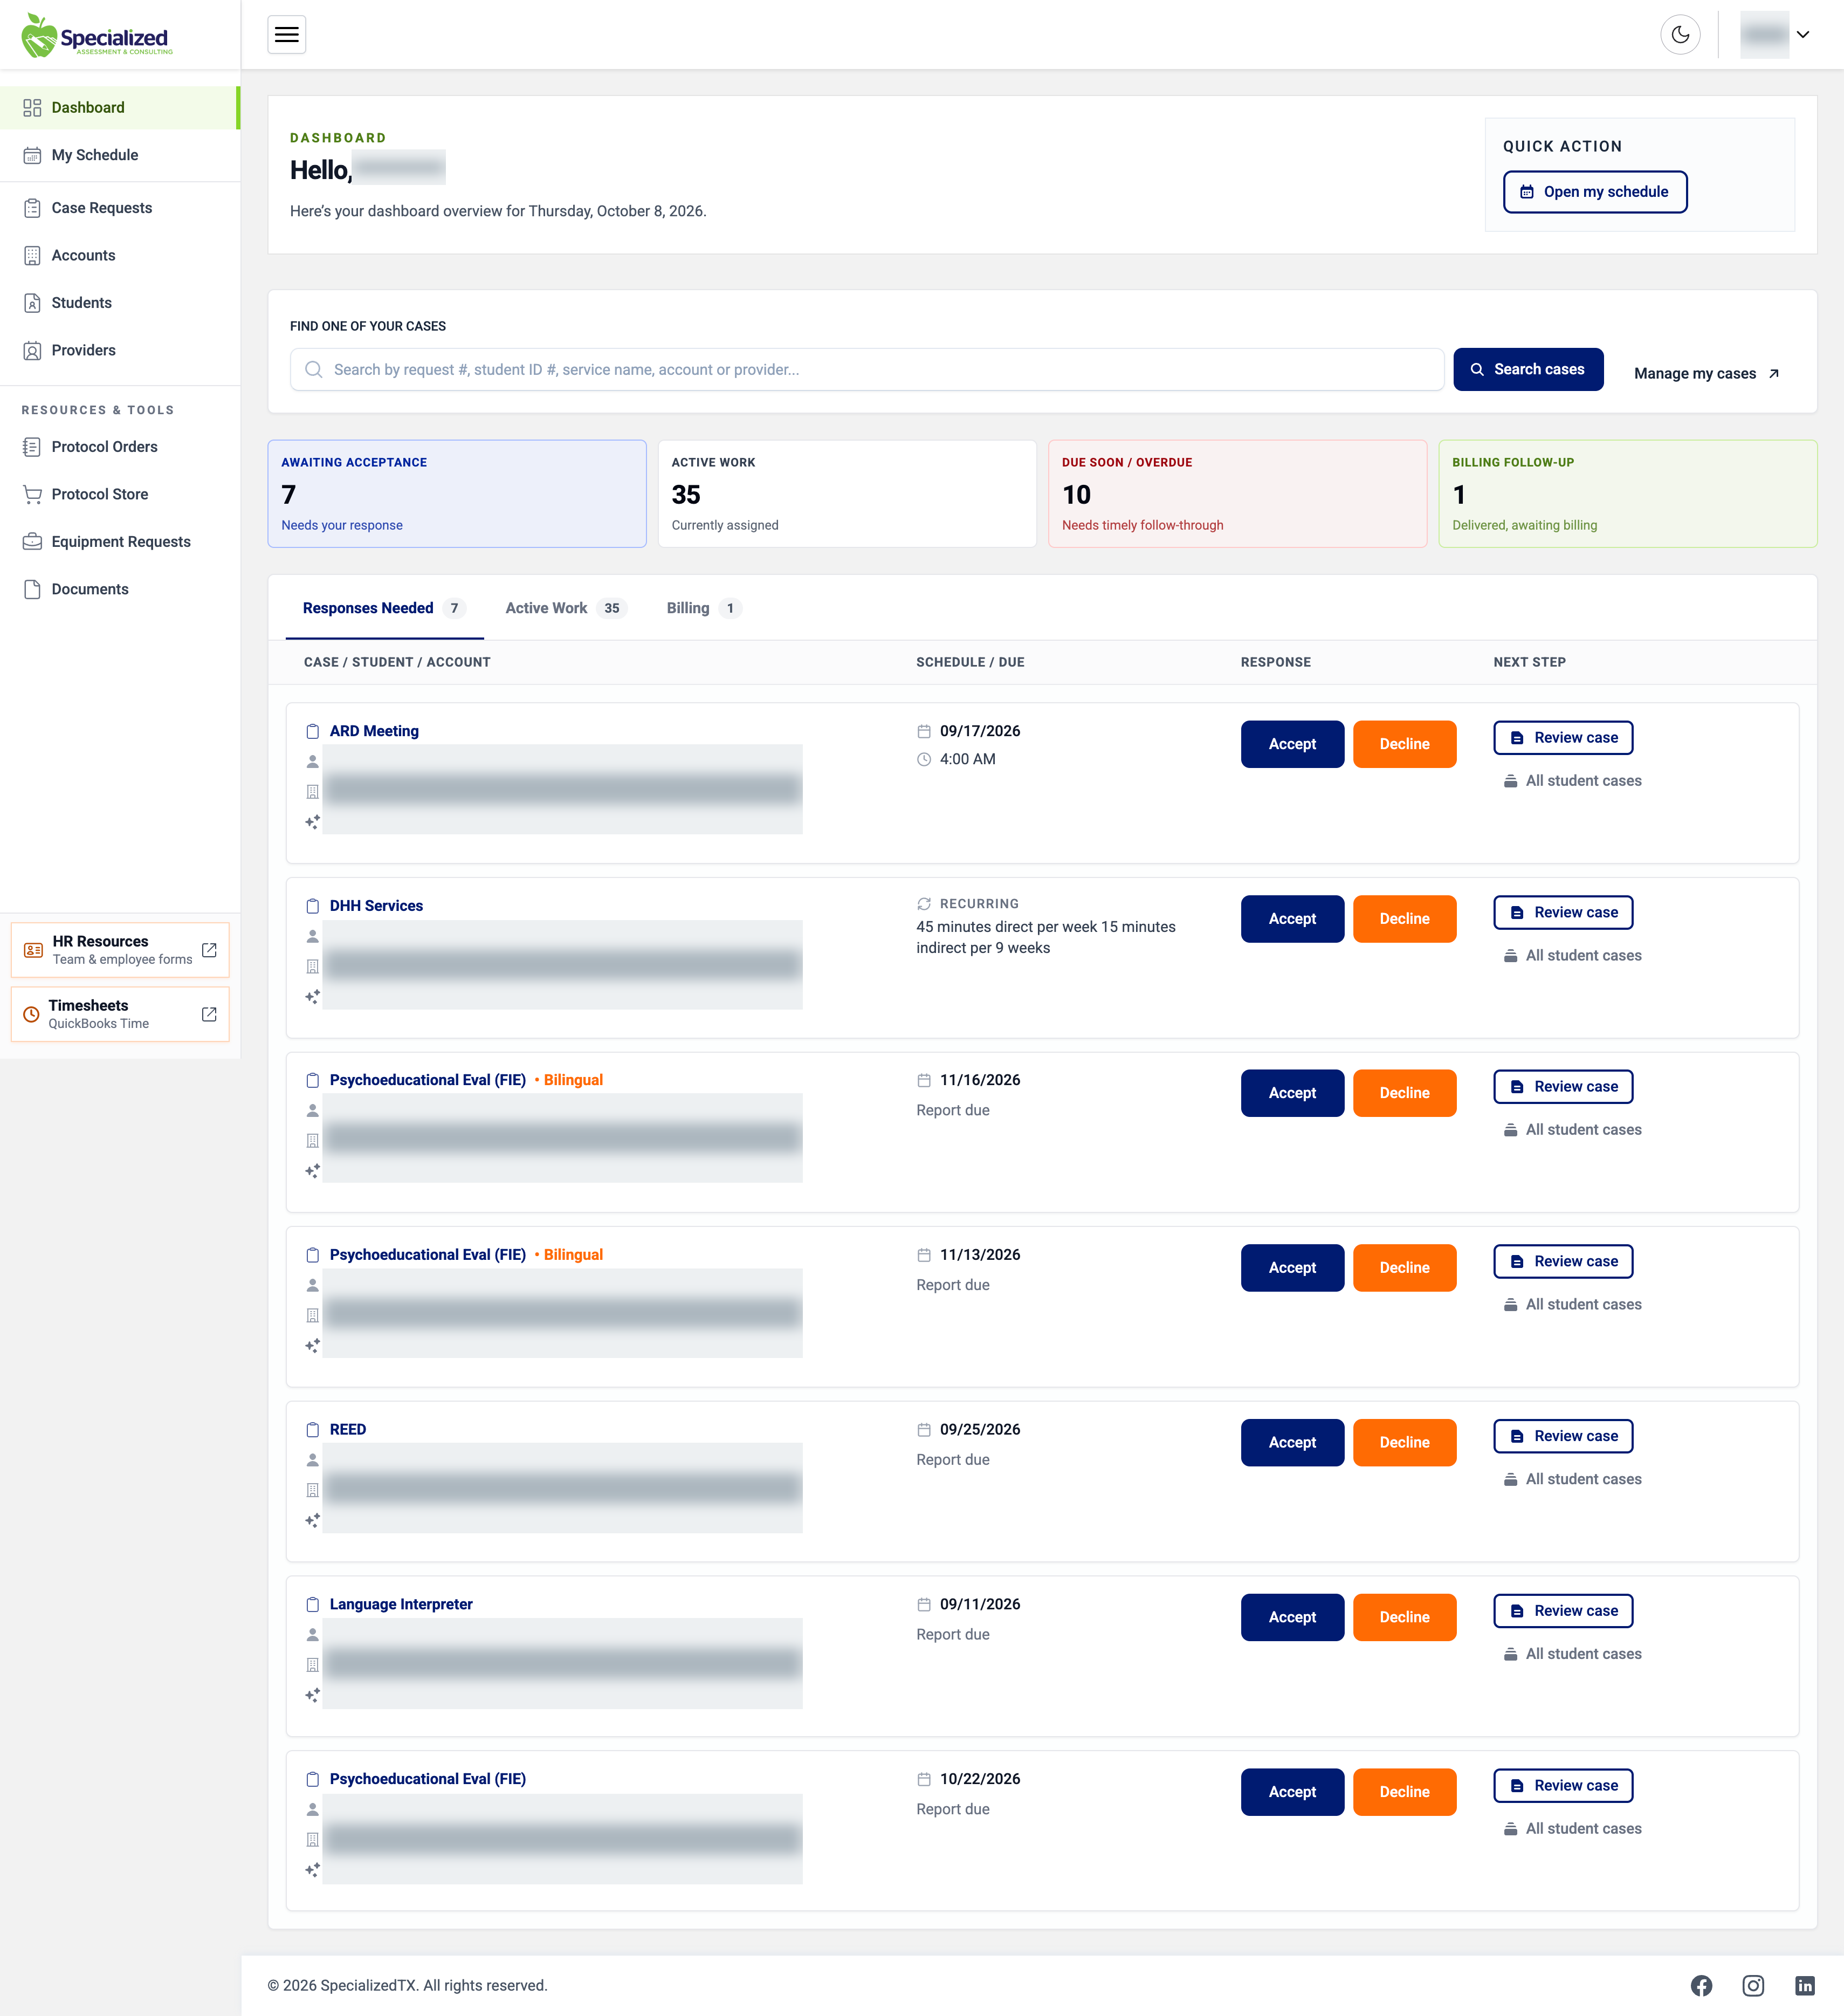Viewport: 1844px width, 2016px height.
Task: Click the Protocol Store cart icon
Action: point(32,494)
